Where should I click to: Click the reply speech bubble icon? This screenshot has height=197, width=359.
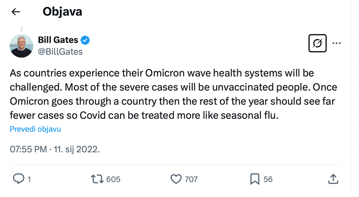point(18,179)
